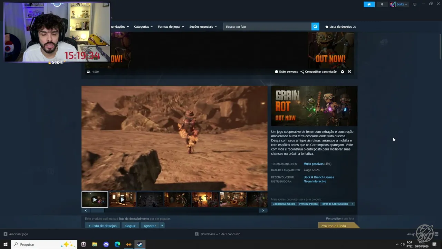Open the notifications bell
The width and height of the screenshot is (442, 249).
point(382,4)
